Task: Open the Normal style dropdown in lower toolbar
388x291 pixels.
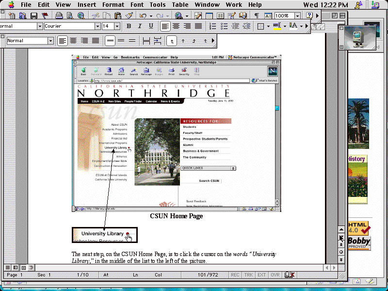Action: pyautogui.click(x=50, y=41)
